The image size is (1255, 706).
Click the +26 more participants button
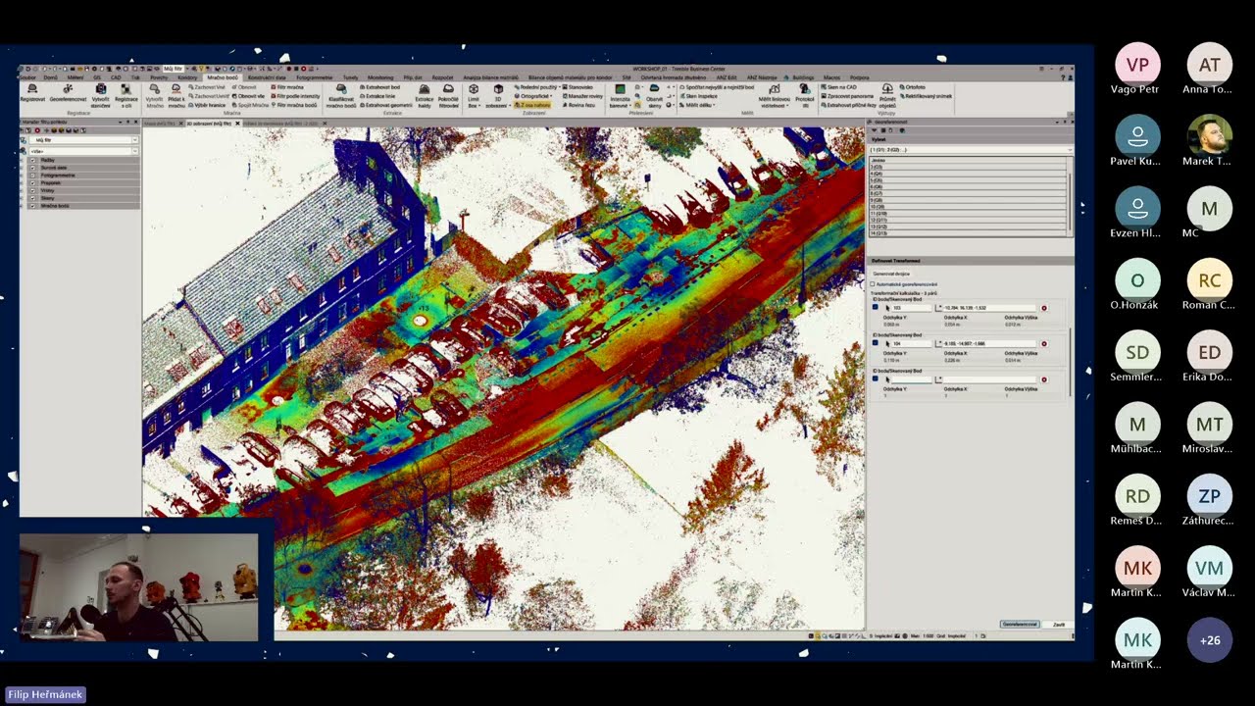(x=1210, y=640)
